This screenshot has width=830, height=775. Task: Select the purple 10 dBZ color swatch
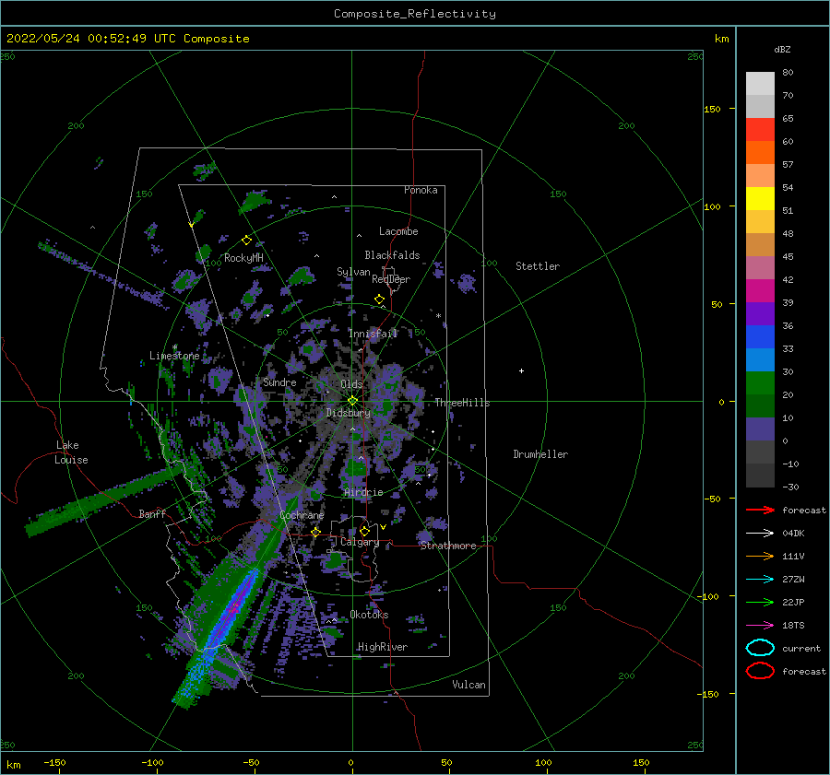point(760,429)
